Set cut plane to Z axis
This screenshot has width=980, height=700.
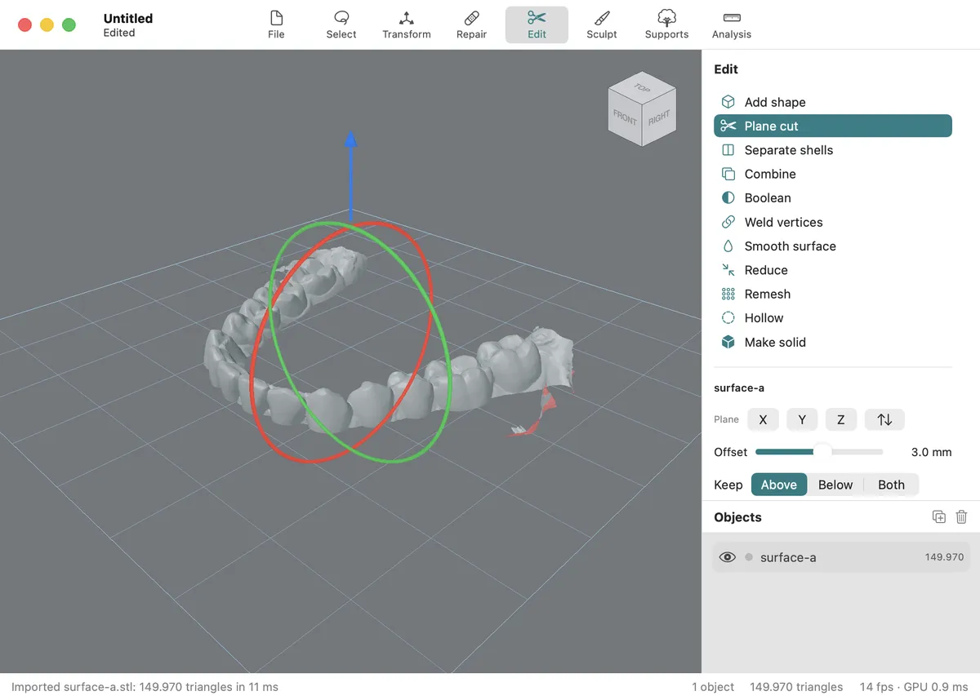point(841,419)
